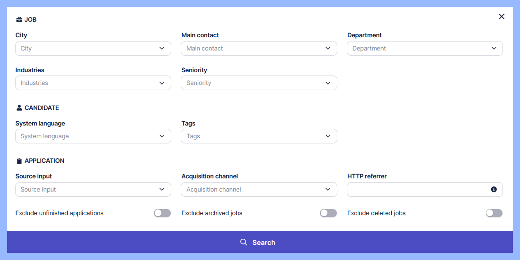The image size is (520, 260).
Task: Close the filter dialog with X icon
Action: 502,17
